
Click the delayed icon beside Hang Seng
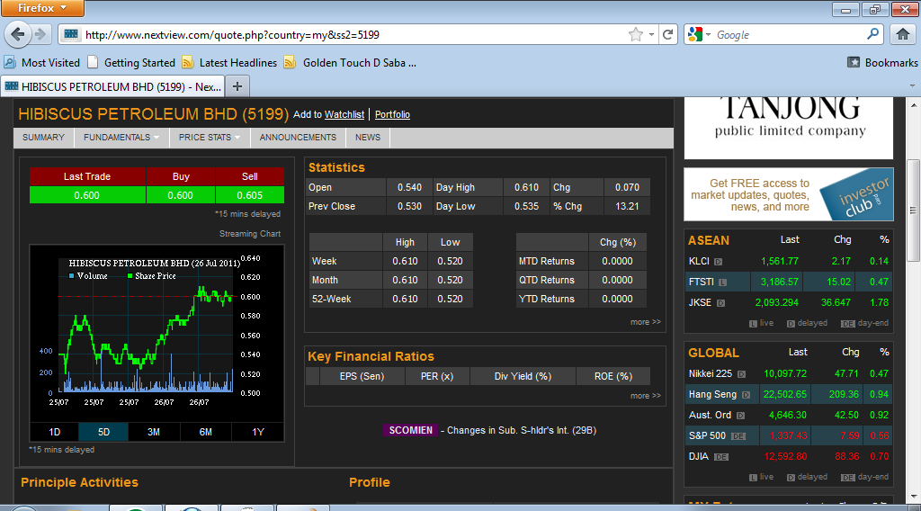click(746, 395)
